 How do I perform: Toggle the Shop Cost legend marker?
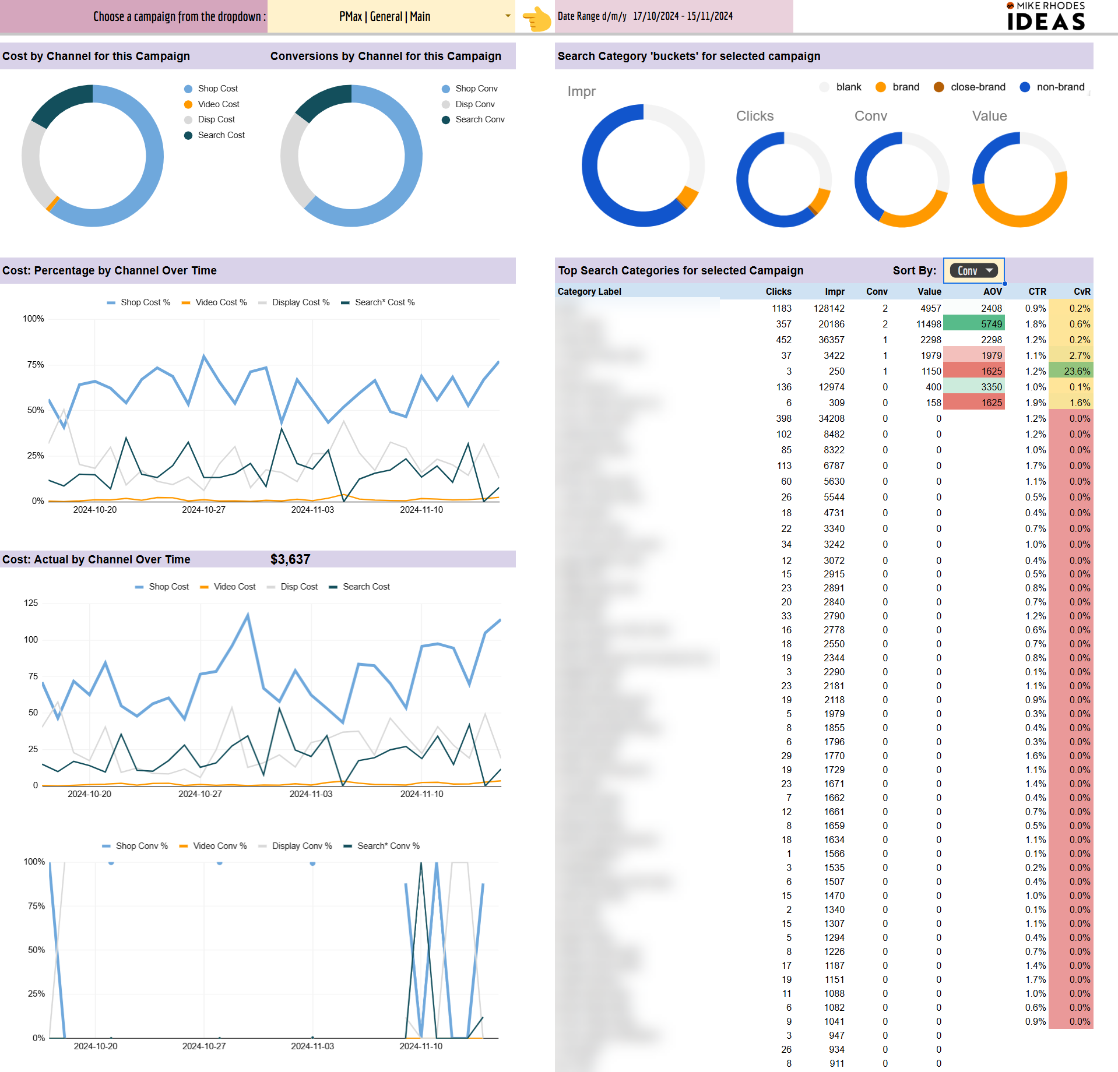tap(188, 89)
